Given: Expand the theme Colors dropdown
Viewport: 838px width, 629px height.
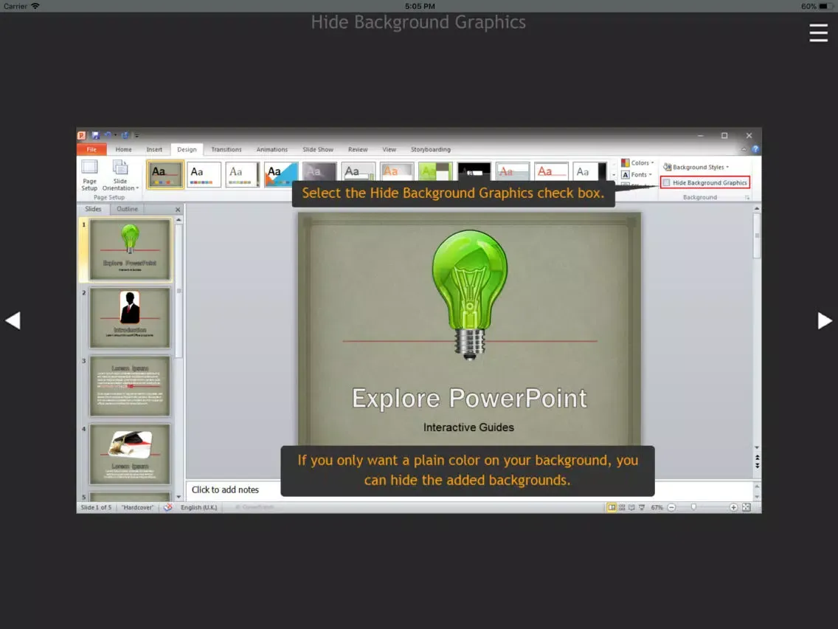Looking at the screenshot, I should coord(637,162).
